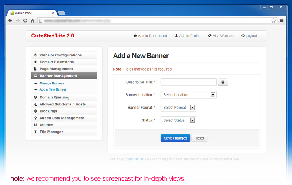This screenshot has height=185, width=292.
Task: Focus the Descriptive Title input field
Action: 189,82
